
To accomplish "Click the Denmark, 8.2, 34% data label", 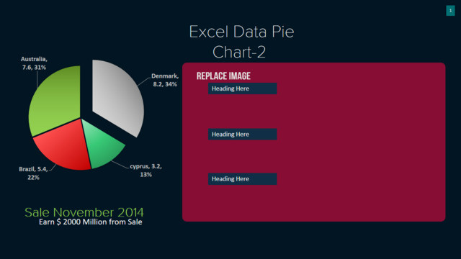I will pos(165,80).
